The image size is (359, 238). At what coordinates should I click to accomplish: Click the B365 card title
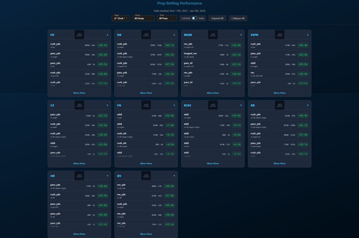[x=188, y=105]
